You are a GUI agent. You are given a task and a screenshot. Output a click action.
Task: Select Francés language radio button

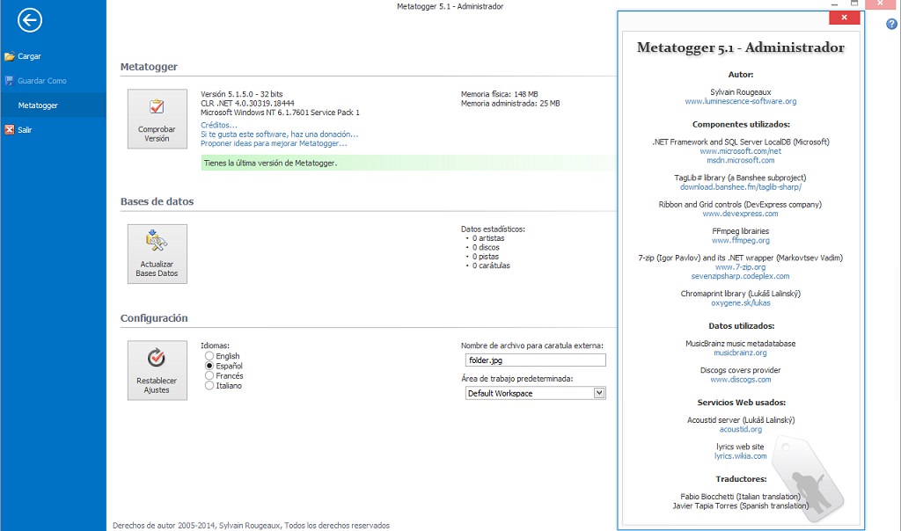pyautogui.click(x=209, y=375)
